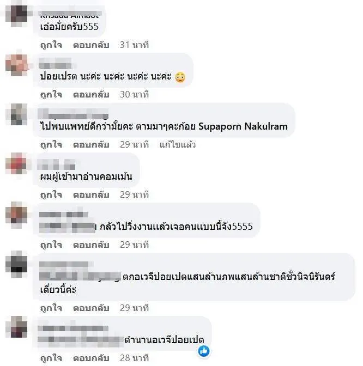The height and width of the screenshot is (366, 363).
Task: Open the 31 นาที timestamp link
Action: pos(134,45)
